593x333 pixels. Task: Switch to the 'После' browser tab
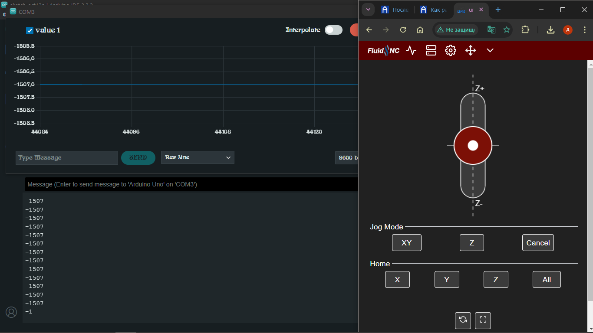click(395, 10)
